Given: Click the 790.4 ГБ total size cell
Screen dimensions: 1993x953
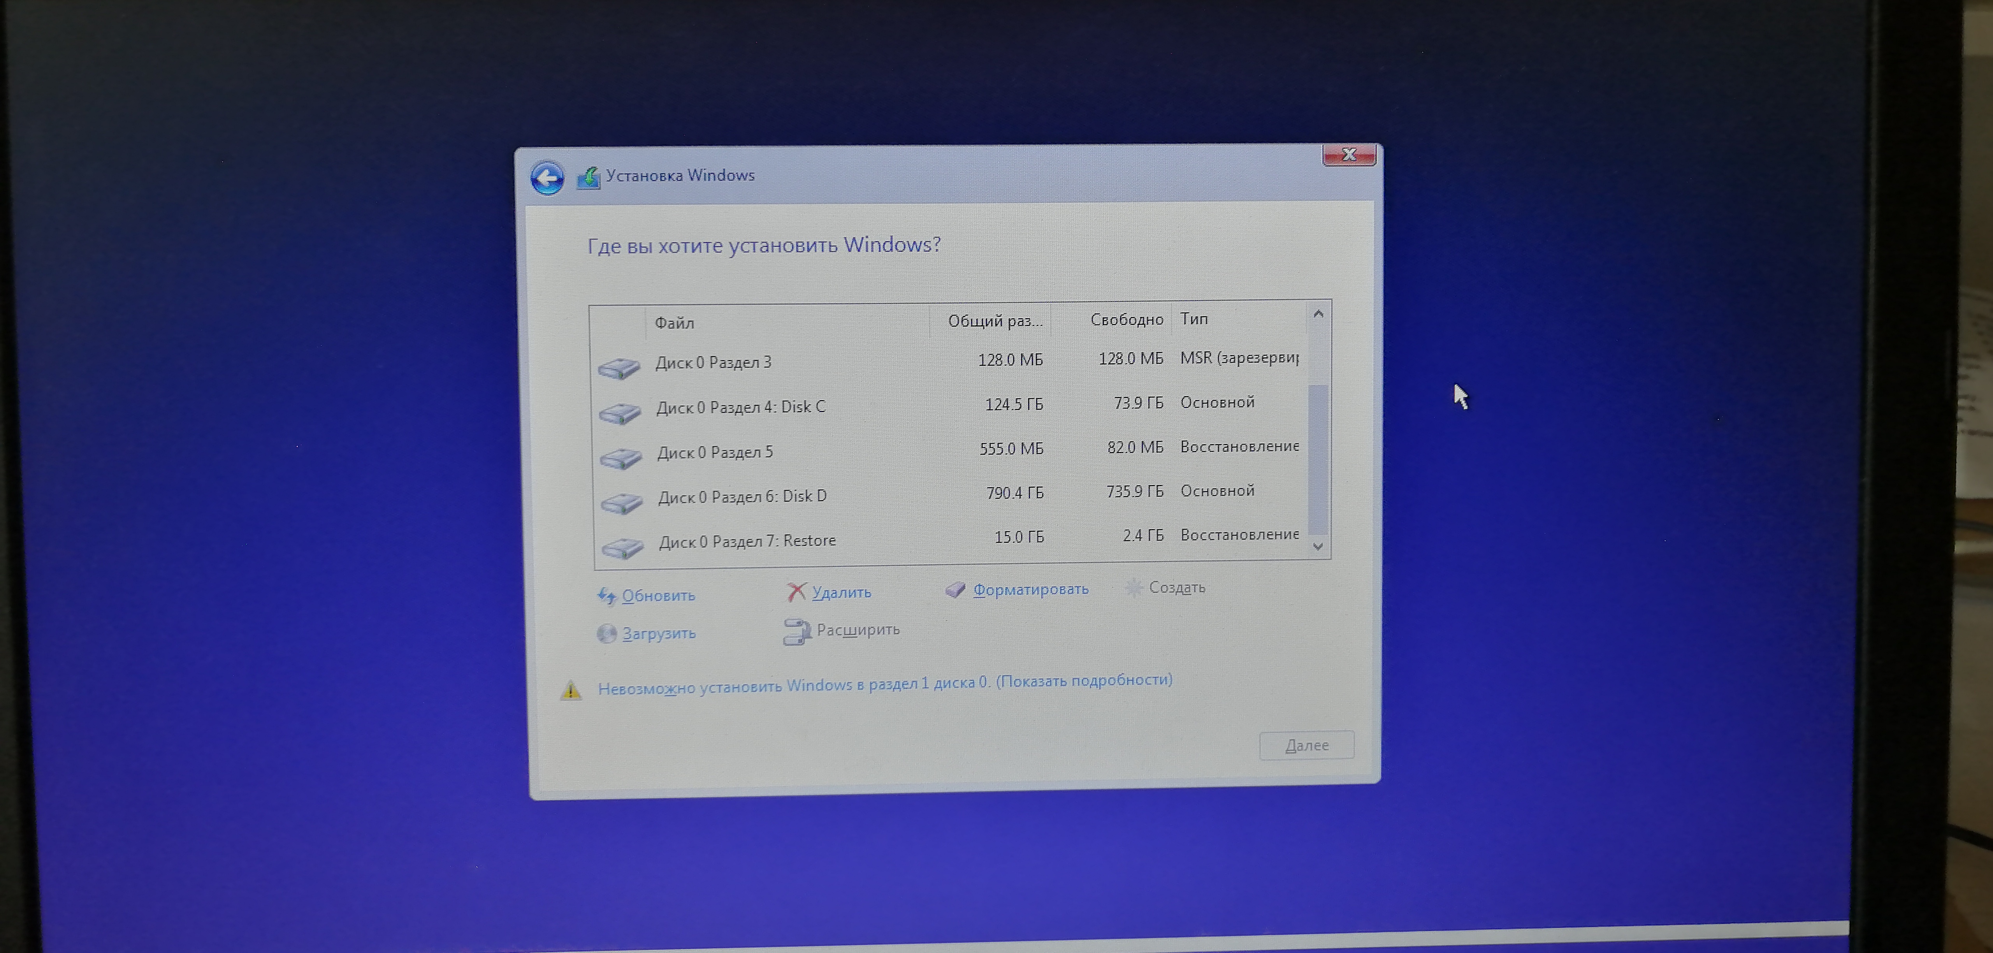Looking at the screenshot, I should 1014,493.
